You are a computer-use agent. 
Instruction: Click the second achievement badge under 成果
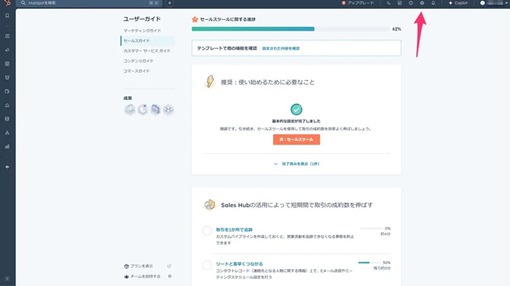pyautogui.click(x=143, y=109)
